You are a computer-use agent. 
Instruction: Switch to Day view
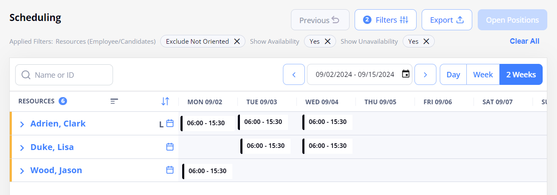(453, 74)
